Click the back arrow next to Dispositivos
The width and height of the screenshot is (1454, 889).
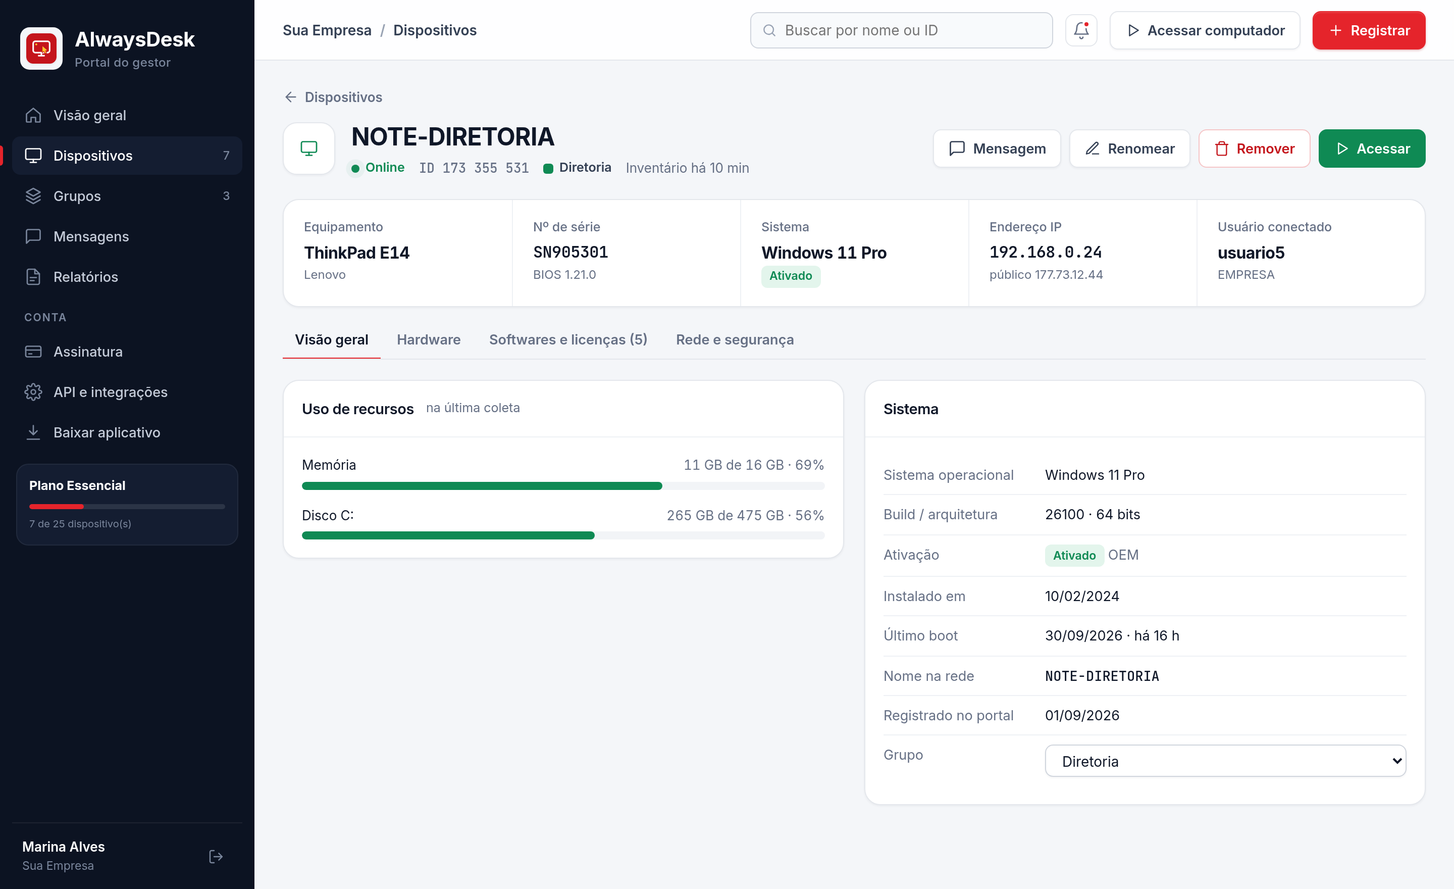(x=290, y=97)
